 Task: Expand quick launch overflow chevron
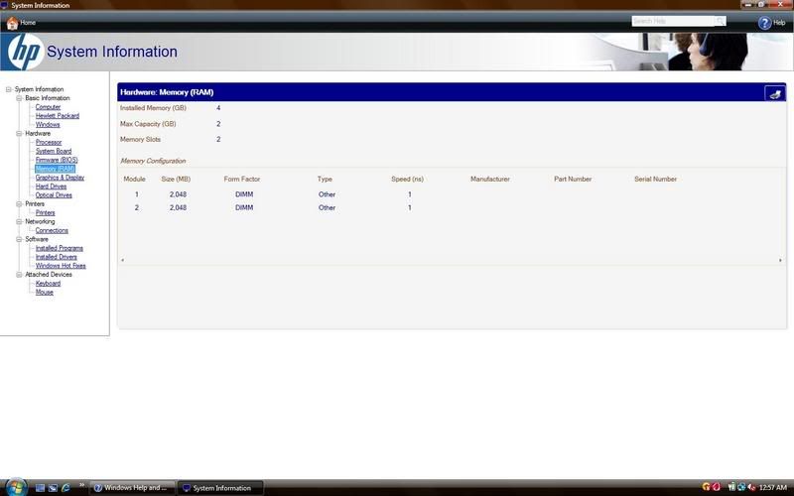pos(81,485)
